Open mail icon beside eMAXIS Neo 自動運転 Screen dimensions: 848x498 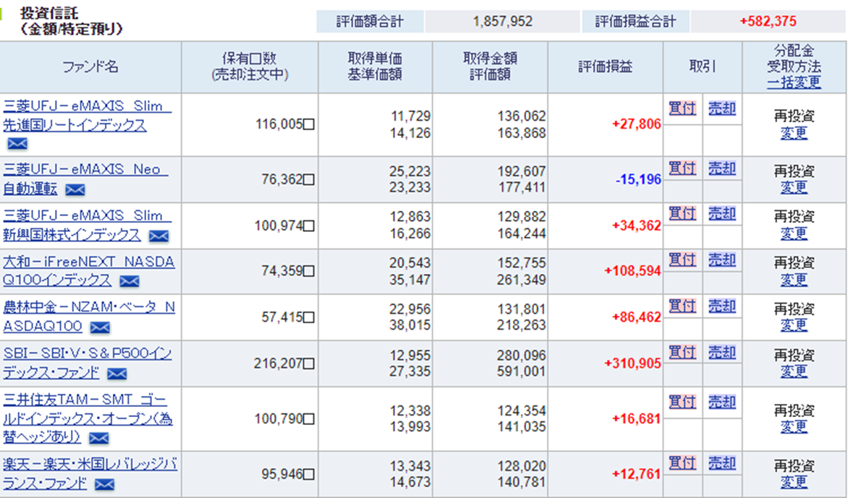tap(75, 189)
